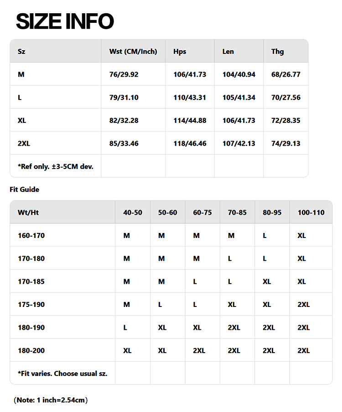The height and width of the screenshot is (412, 342).
Task: Select hips value 110/43.31 in L row
Action: coord(190,97)
